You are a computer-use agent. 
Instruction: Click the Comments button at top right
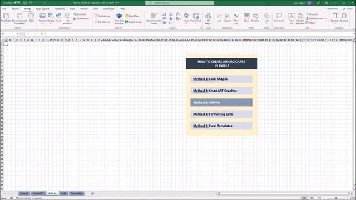(x=330, y=9)
